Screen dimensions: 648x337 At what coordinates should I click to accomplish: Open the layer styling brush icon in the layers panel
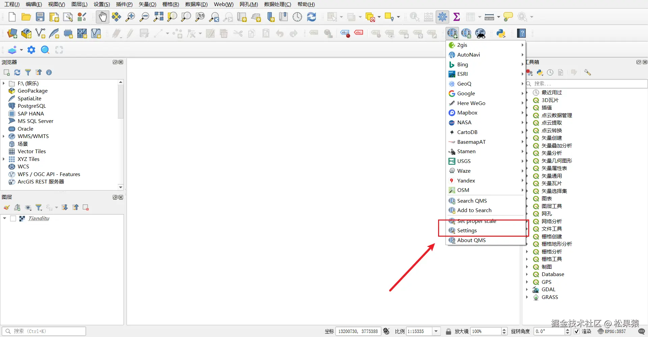tap(7, 207)
